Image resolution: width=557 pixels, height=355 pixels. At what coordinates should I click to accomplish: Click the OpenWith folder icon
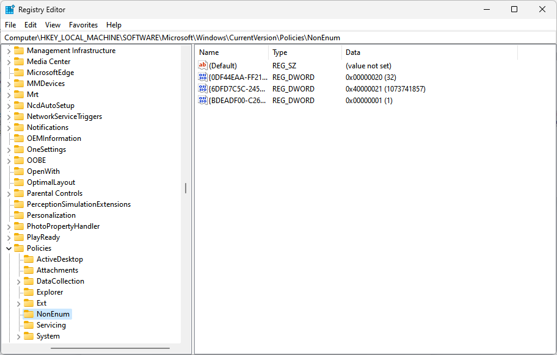click(x=19, y=171)
